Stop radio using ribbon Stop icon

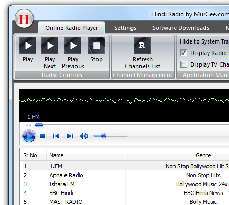pos(96,46)
